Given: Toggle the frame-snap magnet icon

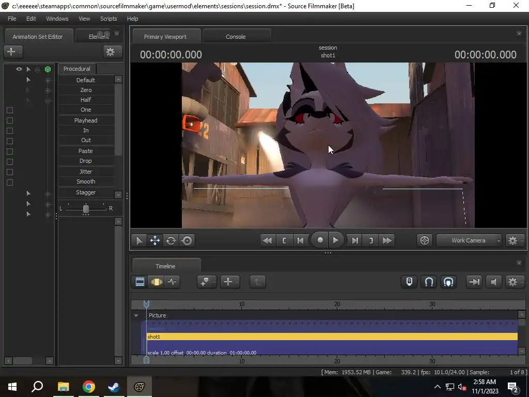Looking at the screenshot, I should coord(448,282).
